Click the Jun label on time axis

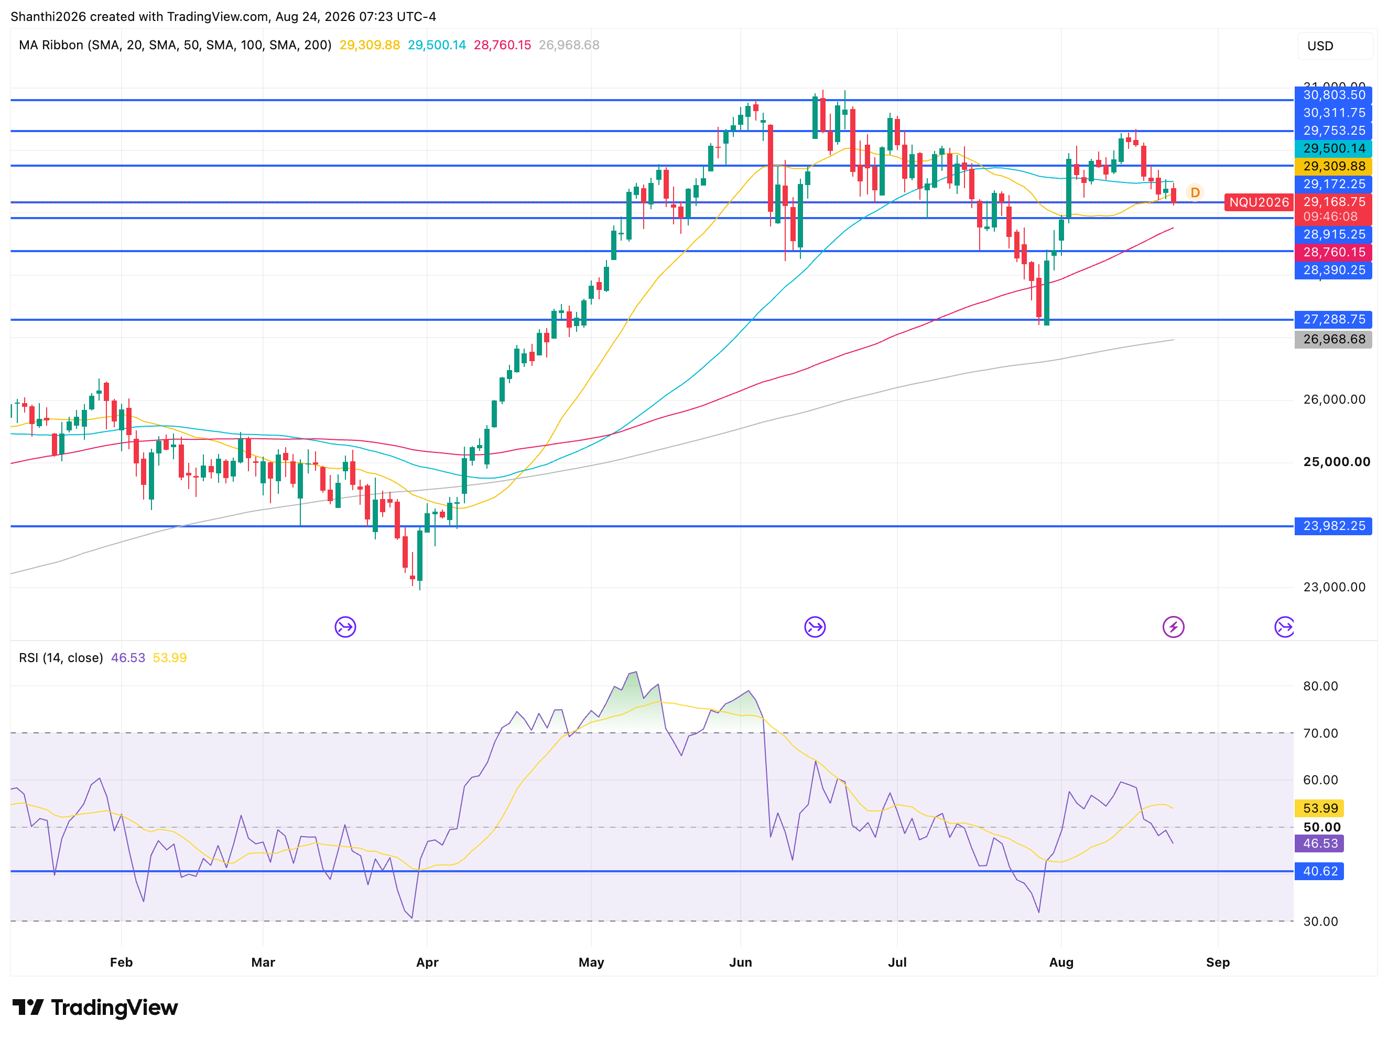click(x=741, y=962)
